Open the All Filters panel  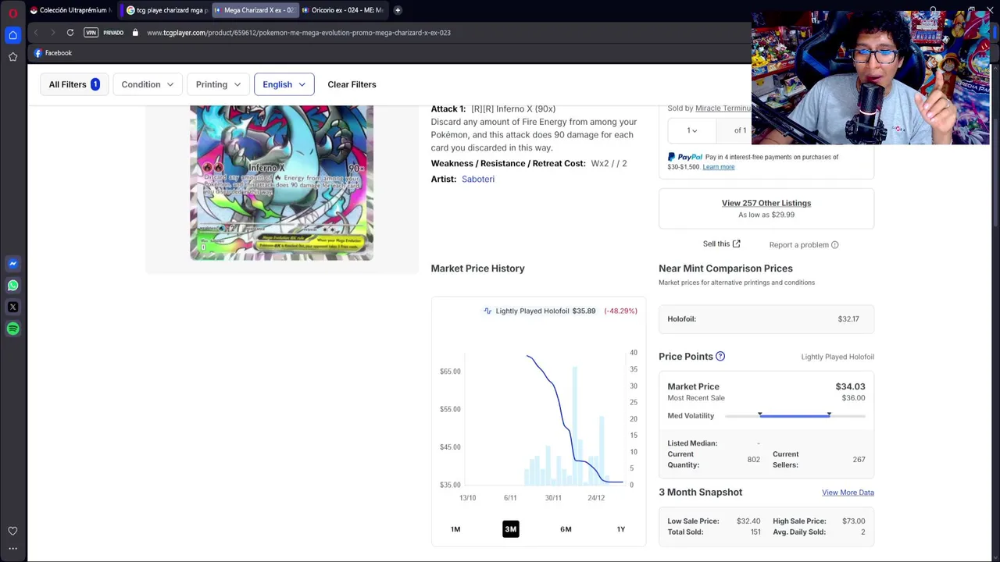(73, 84)
